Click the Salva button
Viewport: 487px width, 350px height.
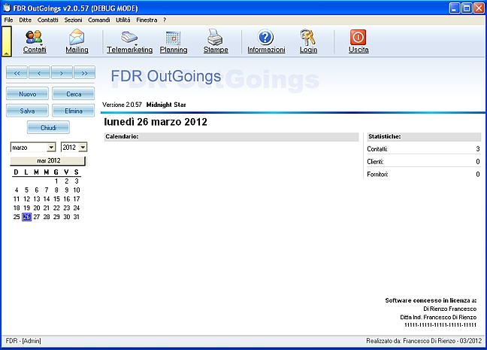27,111
